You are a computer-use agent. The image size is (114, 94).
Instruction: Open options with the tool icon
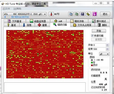[88, 14]
